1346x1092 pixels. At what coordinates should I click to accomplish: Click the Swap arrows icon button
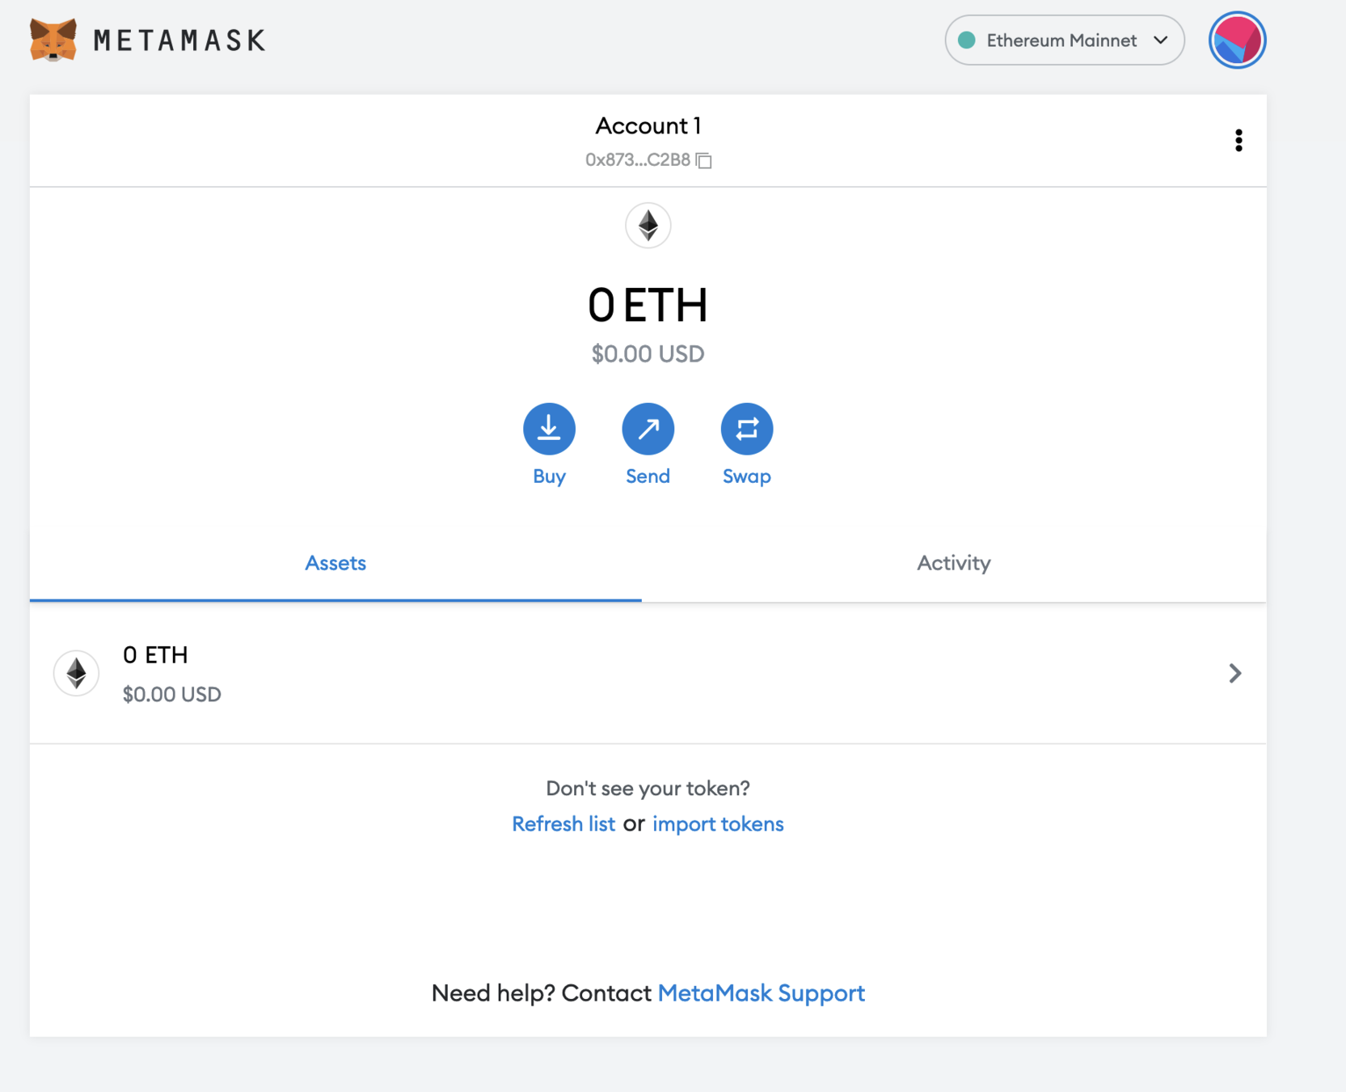coord(747,429)
